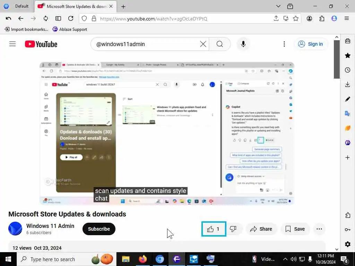
Task: Open File Explorer from the taskbar
Action: pyautogui.click(x=125, y=259)
